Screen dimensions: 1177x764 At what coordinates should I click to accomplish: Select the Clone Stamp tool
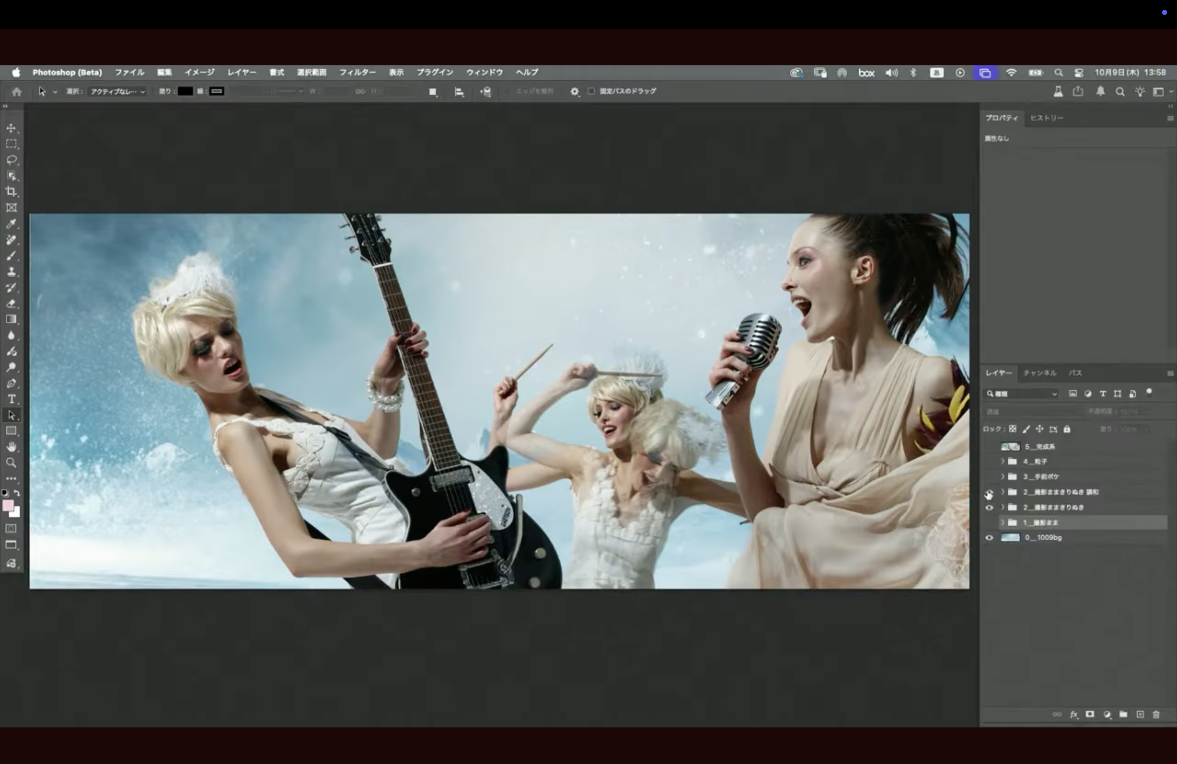click(11, 272)
